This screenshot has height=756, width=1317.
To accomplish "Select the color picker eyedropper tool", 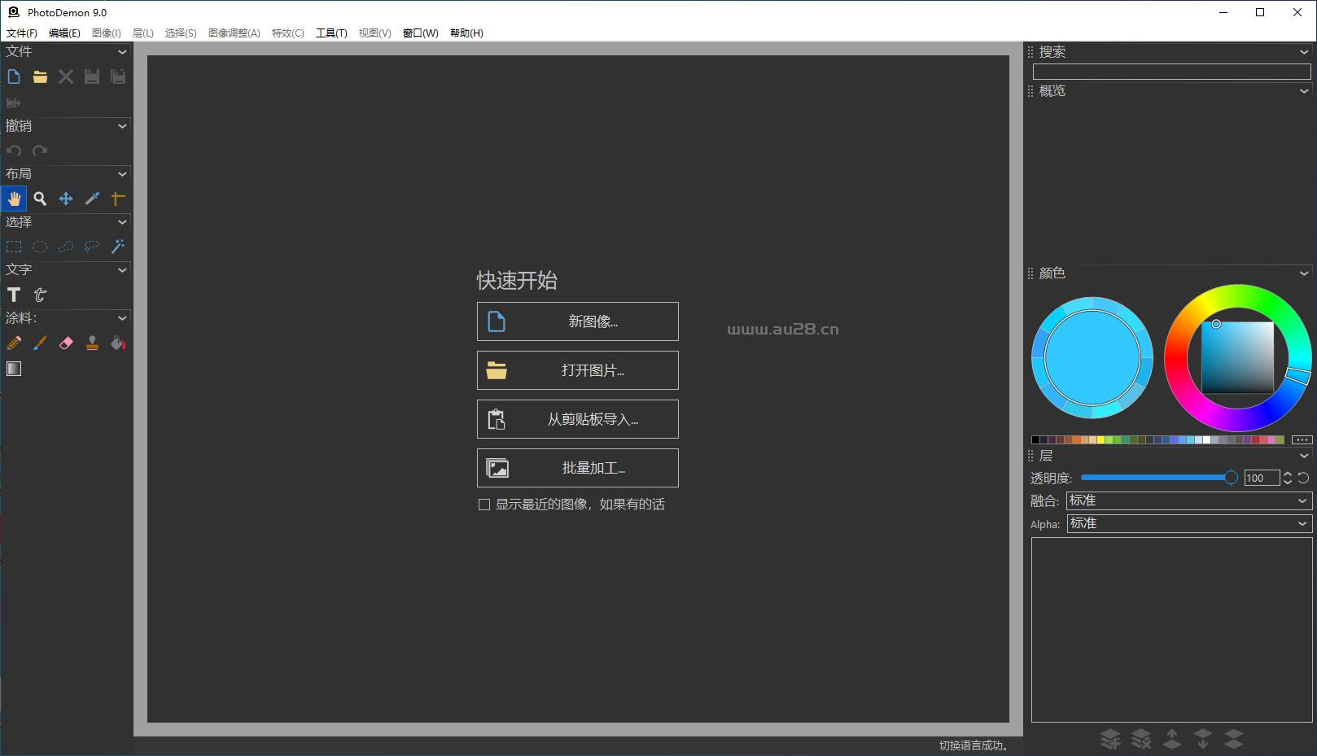I will (92, 199).
